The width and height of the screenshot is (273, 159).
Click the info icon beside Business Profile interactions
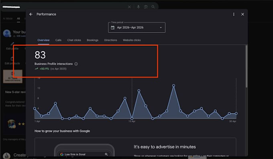click(x=76, y=64)
